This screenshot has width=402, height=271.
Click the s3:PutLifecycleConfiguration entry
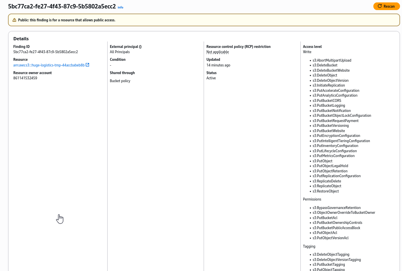point(335,151)
